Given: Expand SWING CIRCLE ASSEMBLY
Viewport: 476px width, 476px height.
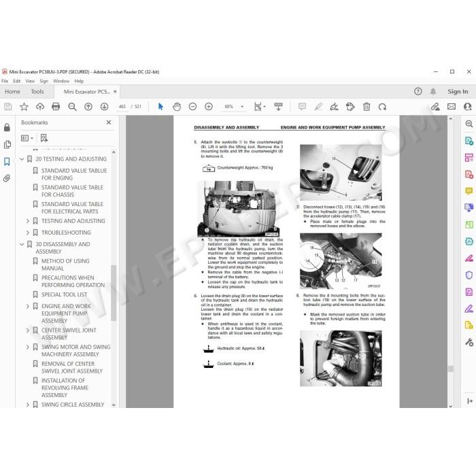Looking at the screenshot, I should tap(28, 405).
